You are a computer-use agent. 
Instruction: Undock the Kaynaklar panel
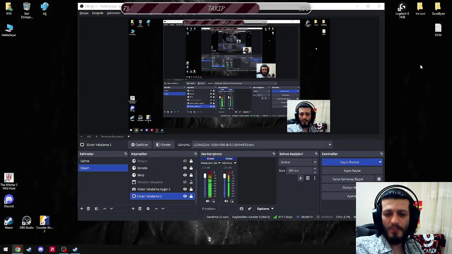click(x=196, y=154)
